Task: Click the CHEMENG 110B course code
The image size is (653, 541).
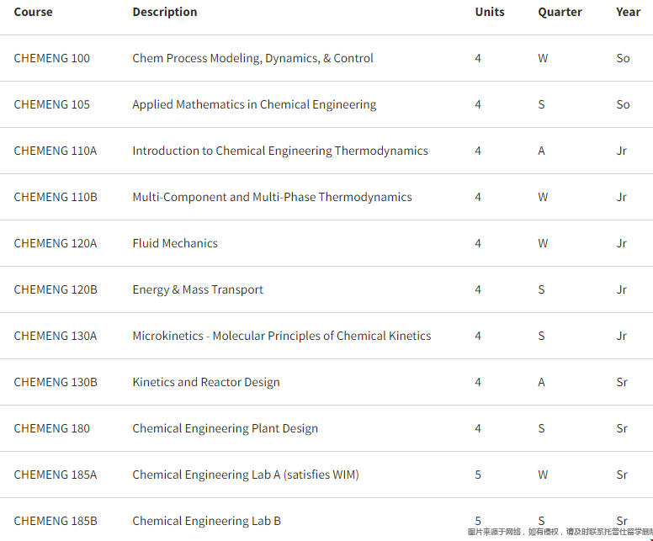Action: (56, 197)
